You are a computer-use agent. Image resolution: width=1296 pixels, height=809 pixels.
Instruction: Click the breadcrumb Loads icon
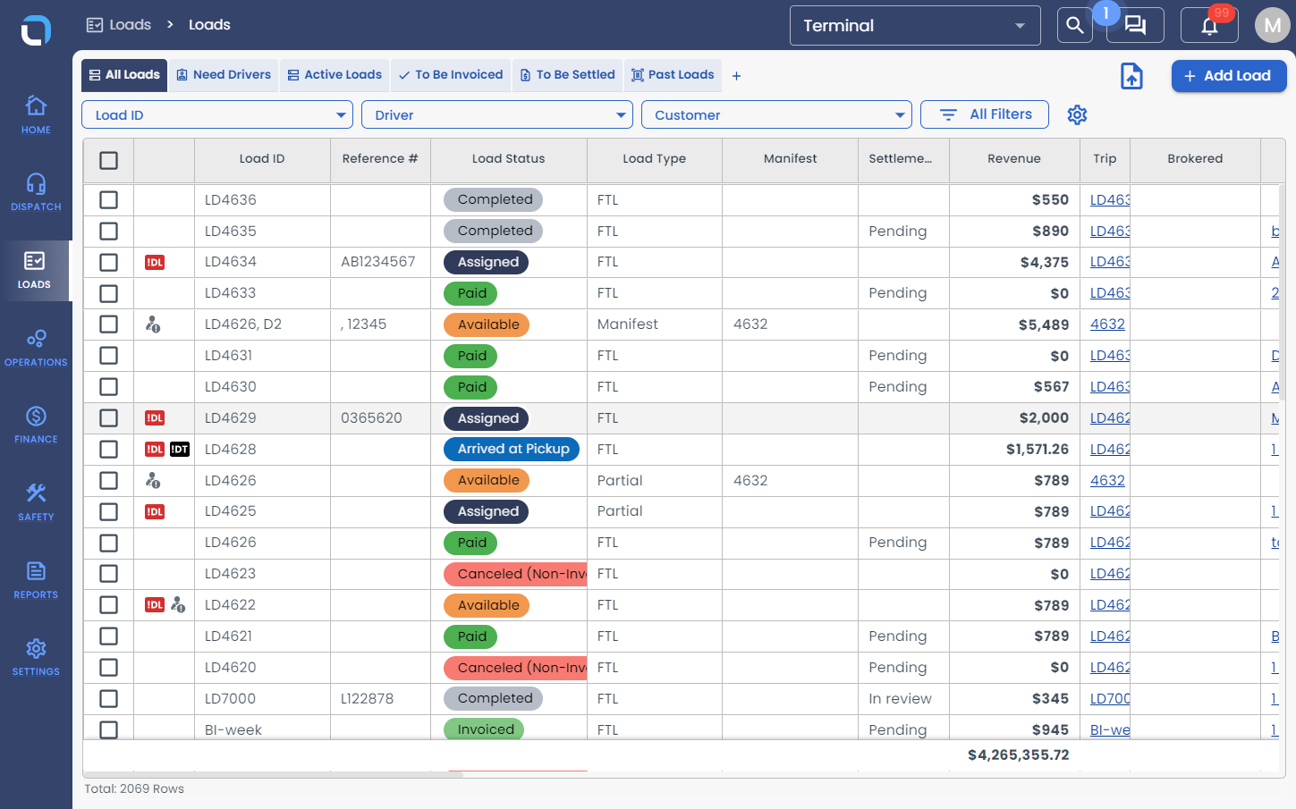(x=95, y=25)
